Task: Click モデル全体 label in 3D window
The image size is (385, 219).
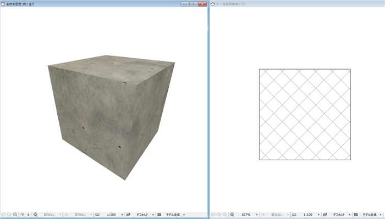Action: coord(173,215)
